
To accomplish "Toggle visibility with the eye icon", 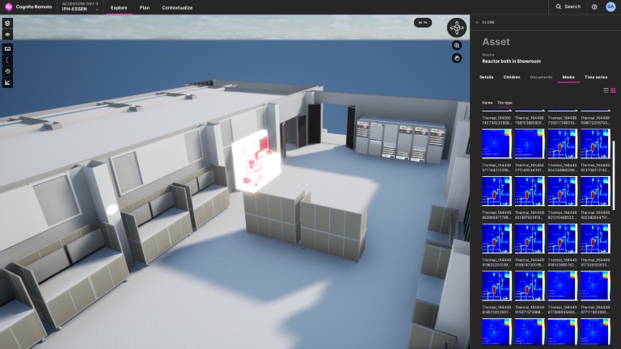I will (x=7, y=35).
